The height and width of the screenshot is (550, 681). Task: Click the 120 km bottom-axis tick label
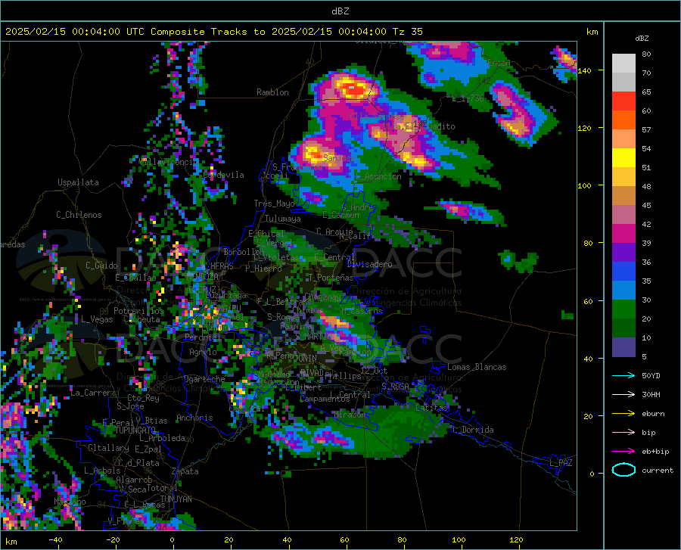[x=516, y=539]
